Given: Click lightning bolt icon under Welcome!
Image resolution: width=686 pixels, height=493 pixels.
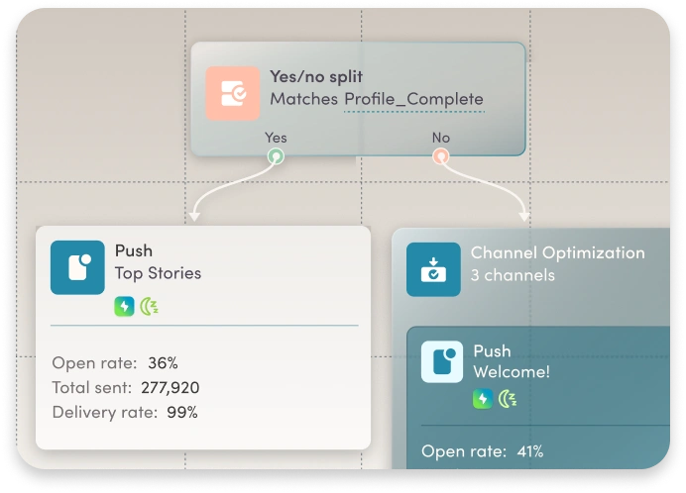Looking at the screenshot, I should pos(483,399).
